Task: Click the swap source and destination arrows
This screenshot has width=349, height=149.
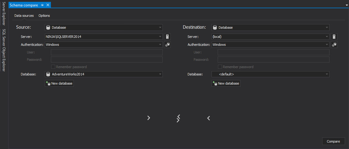Action: coord(178,118)
